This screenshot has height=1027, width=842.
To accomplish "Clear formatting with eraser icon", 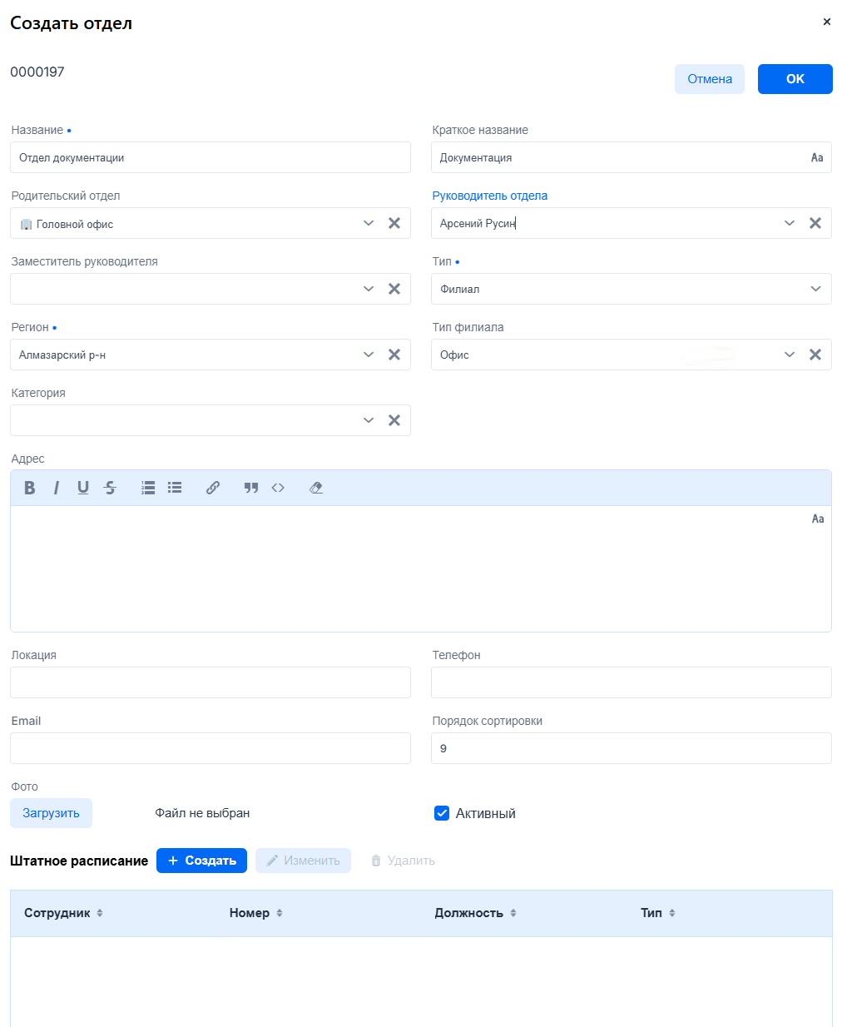I will pyautogui.click(x=316, y=488).
